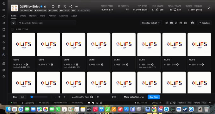The image size is (215, 114).
Task: Click the watchlist star next to GLiFS title
Action: coord(45,7)
